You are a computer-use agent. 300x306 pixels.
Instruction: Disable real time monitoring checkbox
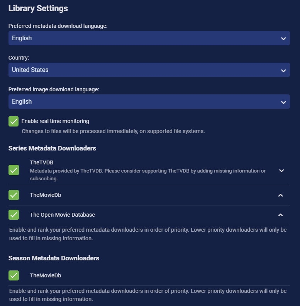tap(14, 121)
